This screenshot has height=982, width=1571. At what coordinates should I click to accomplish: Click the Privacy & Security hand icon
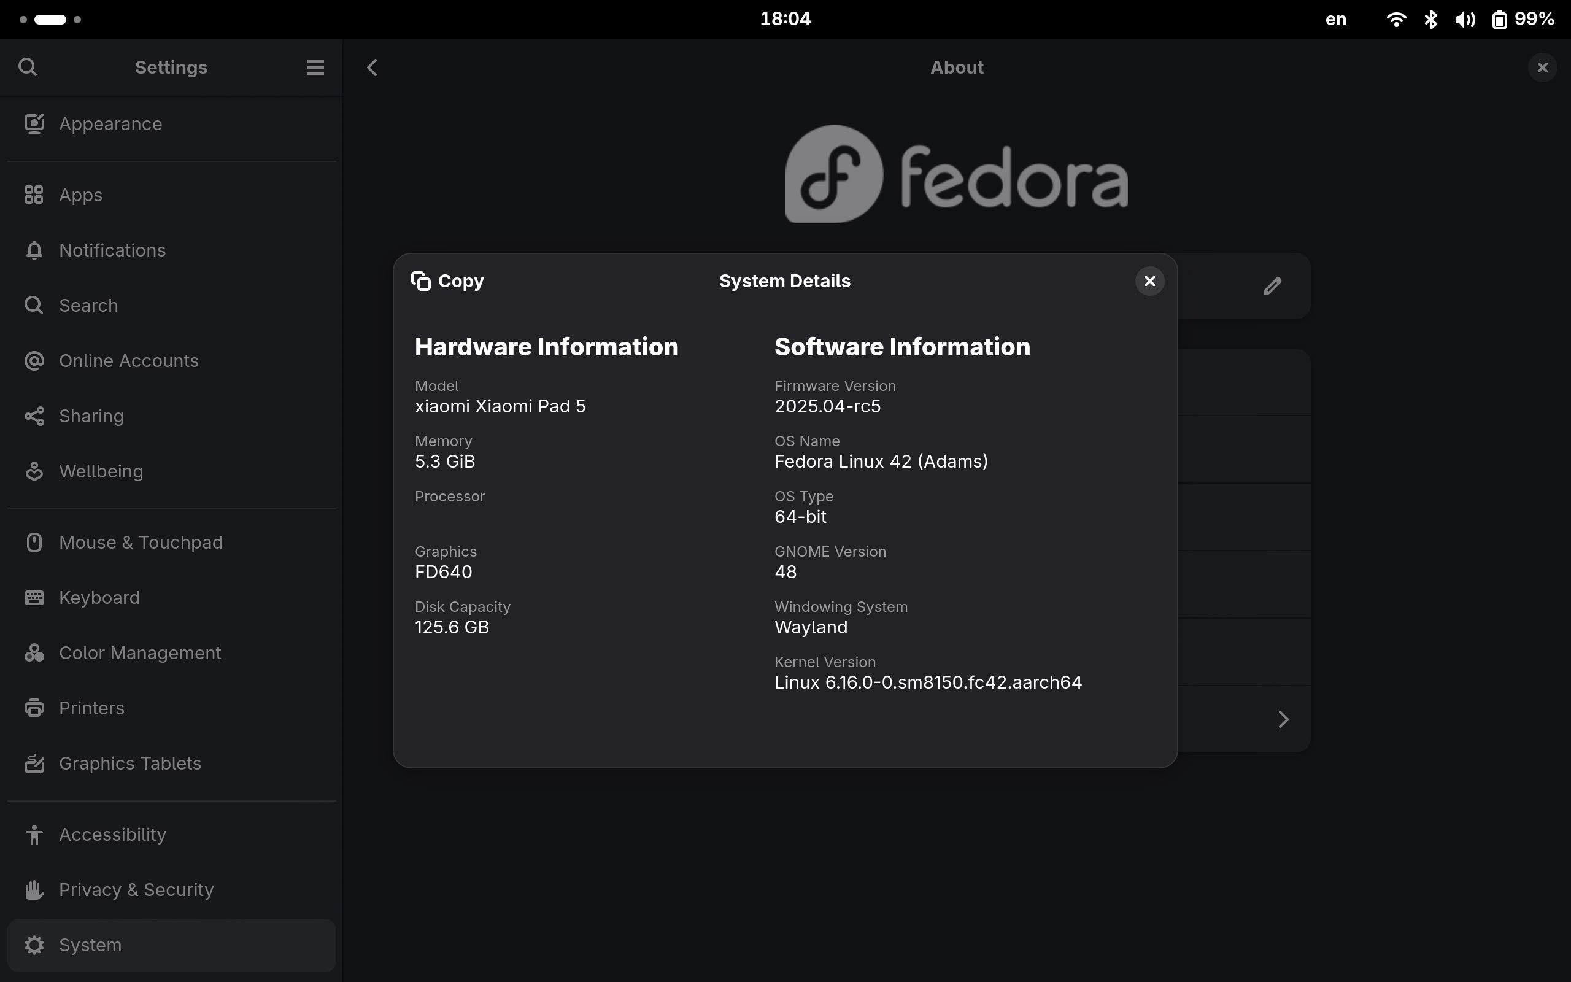pyautogui.click(x=34, y=890)
